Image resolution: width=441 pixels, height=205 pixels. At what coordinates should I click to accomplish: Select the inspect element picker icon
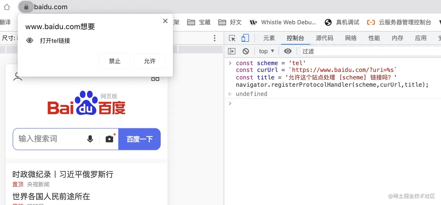pos(232,38)
